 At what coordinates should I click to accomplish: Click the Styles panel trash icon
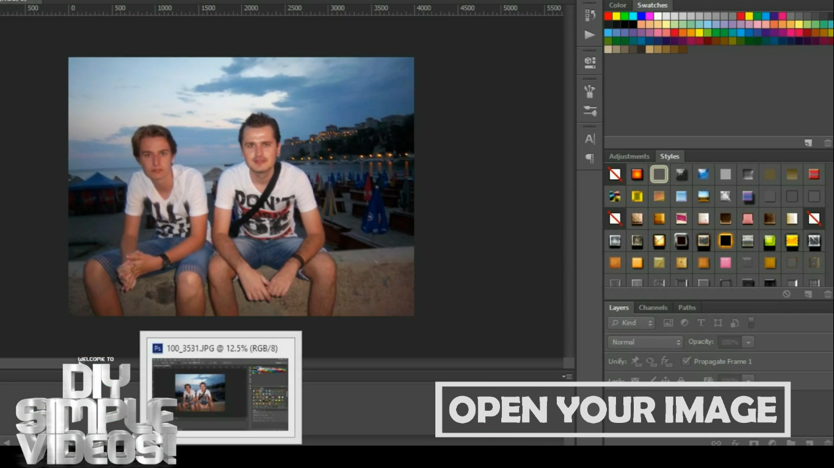coord(828,294)
